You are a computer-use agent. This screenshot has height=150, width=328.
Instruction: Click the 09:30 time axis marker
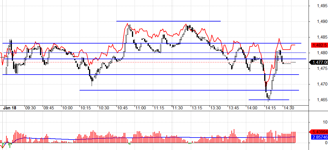[x=30, y=108]
